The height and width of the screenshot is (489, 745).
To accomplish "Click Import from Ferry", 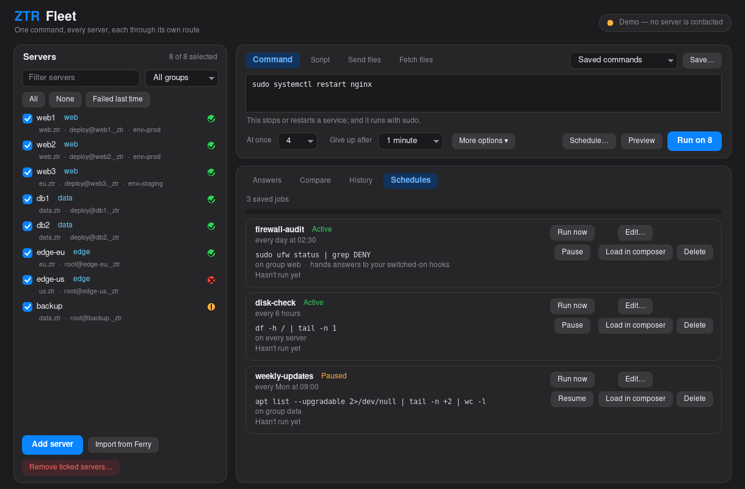I will point(123,445).
